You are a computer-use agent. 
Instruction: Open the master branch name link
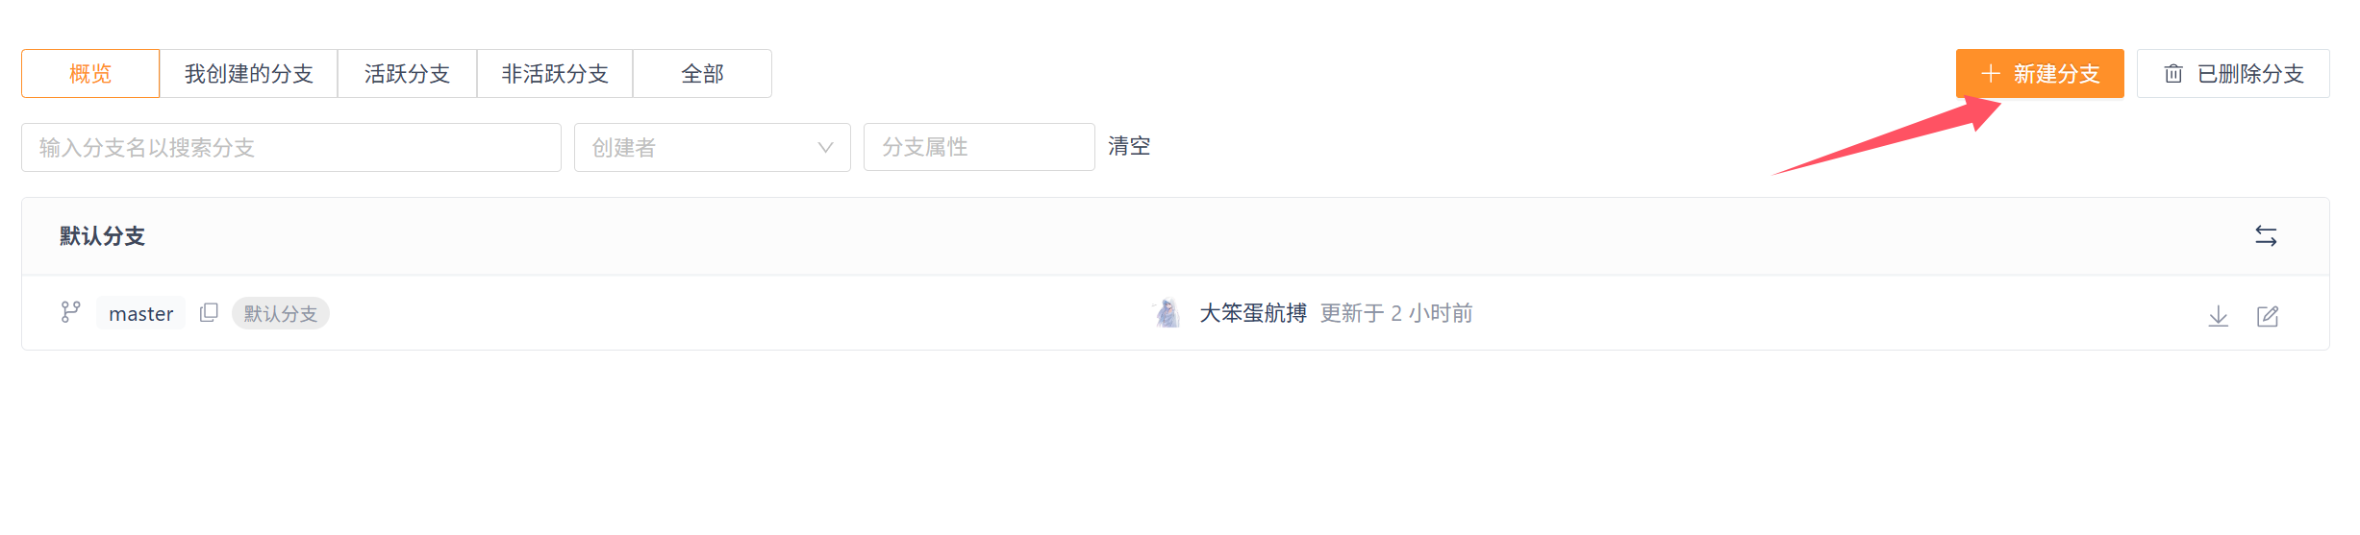(x=140, y=313)
